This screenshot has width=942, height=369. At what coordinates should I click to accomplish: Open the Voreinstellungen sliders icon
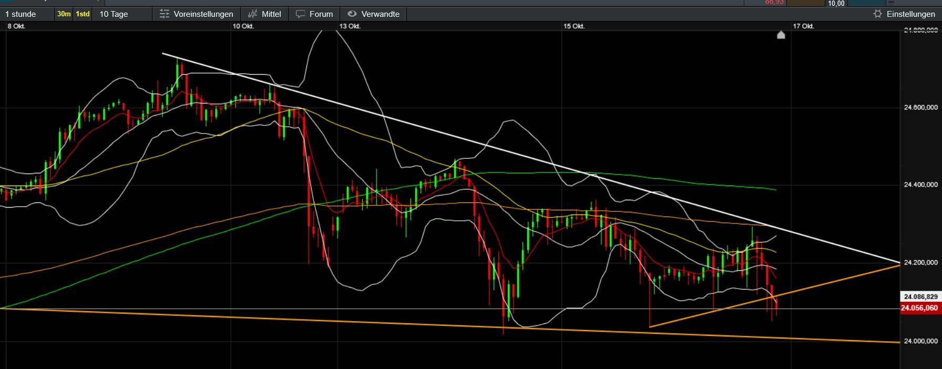pyautogui.click(x=165, y=14)
